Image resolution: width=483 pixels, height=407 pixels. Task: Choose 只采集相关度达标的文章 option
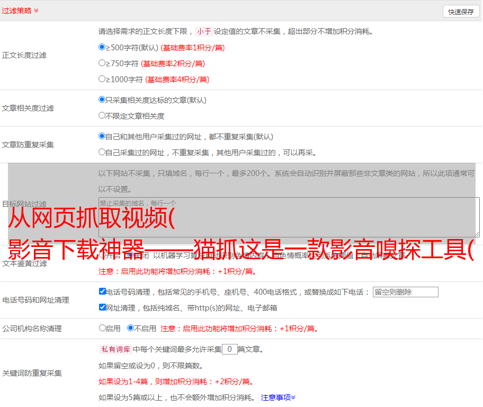tap(102, 100)
